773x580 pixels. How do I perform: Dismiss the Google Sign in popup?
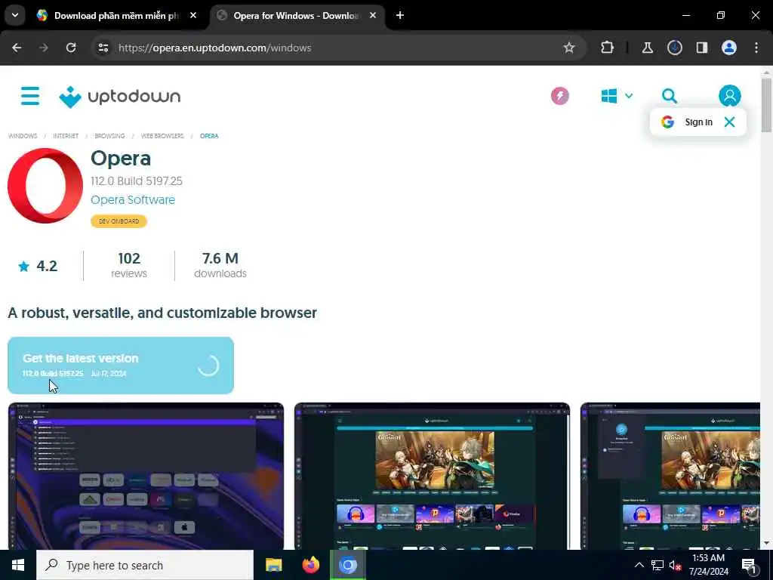[730, 122]
